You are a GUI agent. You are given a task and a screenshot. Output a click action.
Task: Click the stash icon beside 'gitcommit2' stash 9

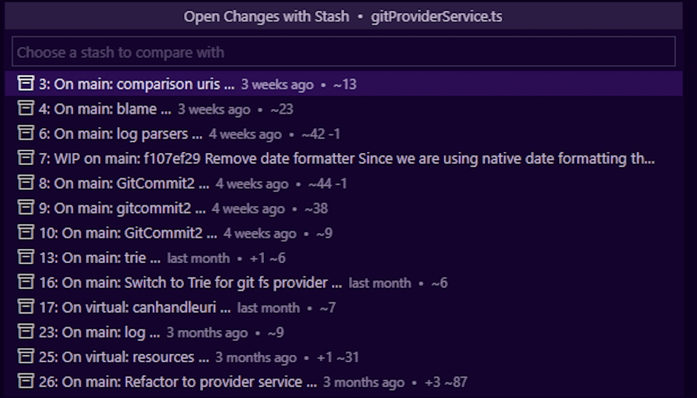pos(26,208)
